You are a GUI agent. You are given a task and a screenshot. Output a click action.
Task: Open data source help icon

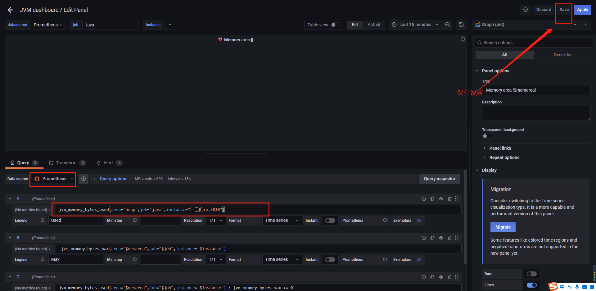tap(84, 179)
